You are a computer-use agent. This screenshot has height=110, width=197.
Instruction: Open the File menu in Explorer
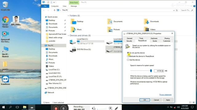[x=45, y=6]
